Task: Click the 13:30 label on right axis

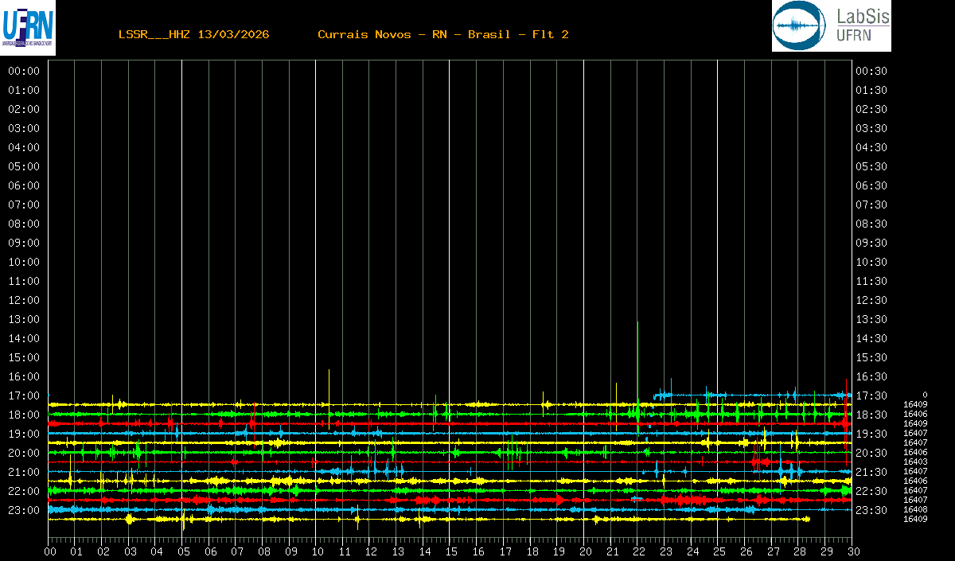Action: coord(871,319)
